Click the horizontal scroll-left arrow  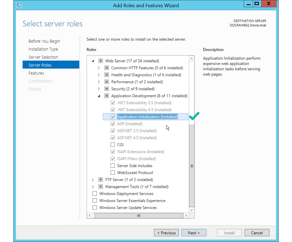click(90, 215)
